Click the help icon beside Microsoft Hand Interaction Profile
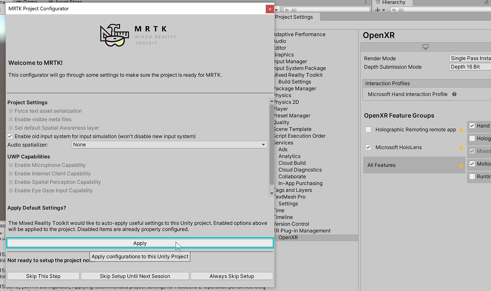Screen dimensions: 491x291 click(454, 94)
